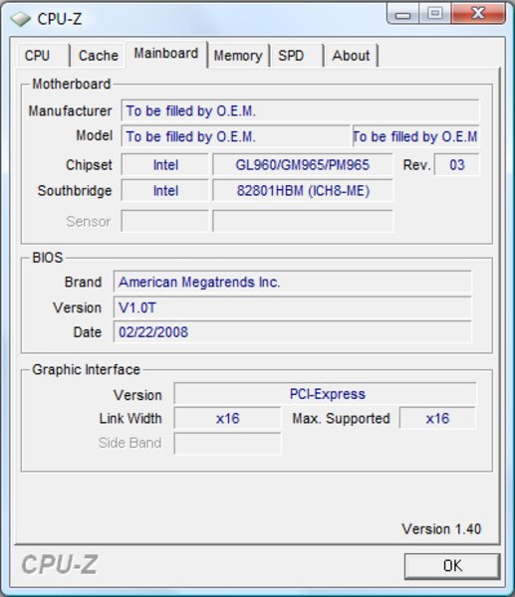Image resolution: width=515 pixels, height=597 pixels.
Task: Select the Mainboard tab
Action: tap(166, 54)
